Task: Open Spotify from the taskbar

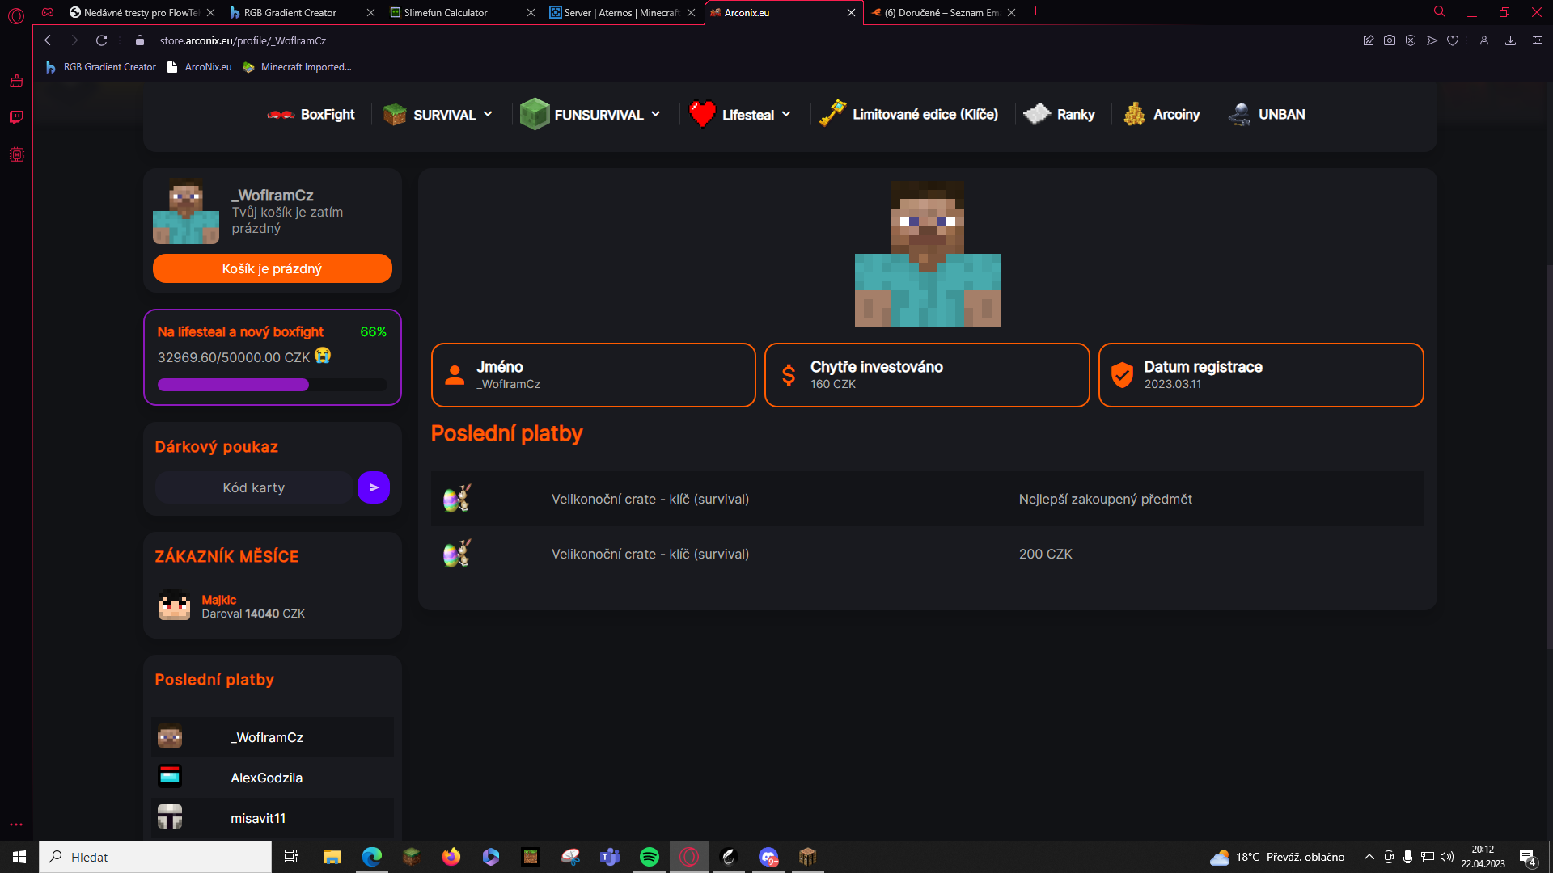Action: tap(649, 857)
